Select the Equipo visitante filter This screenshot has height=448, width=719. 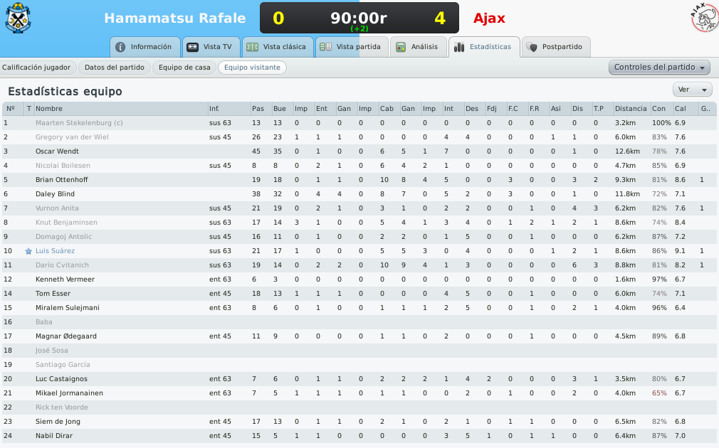click(x=252, y=68)
